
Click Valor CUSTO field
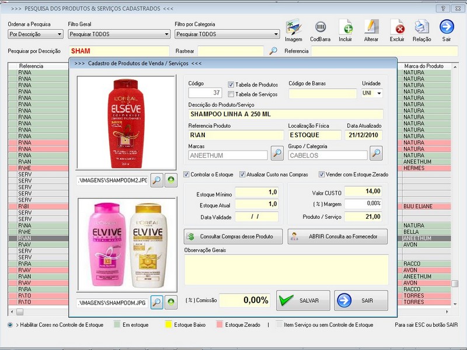click(x=363, y=191)
